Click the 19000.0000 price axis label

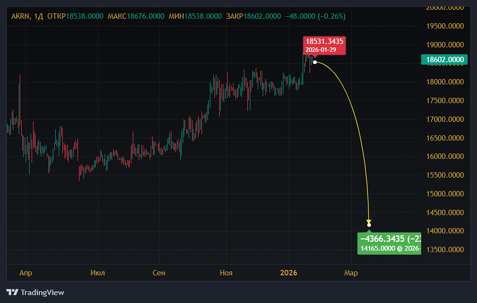click(445, 45)
